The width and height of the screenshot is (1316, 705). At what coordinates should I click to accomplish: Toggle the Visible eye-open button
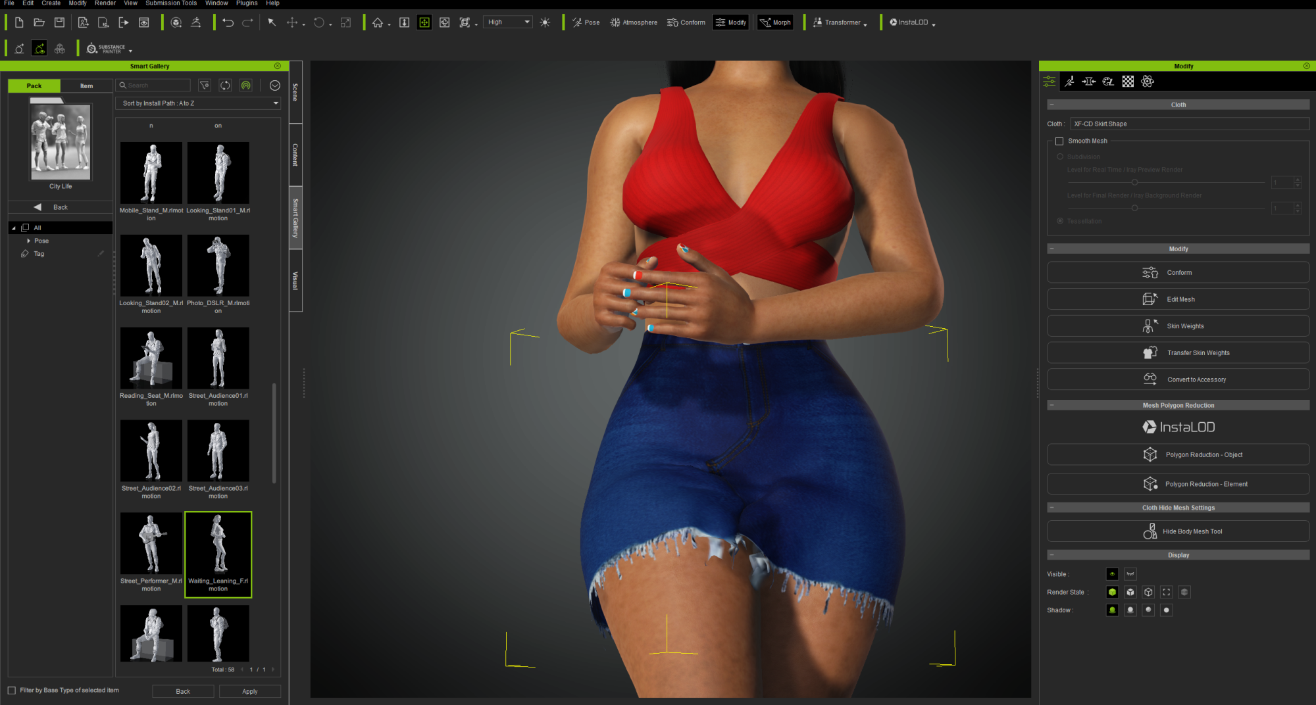(1112, 574)
